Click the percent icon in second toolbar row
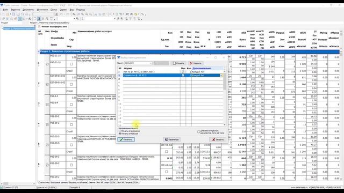Screen dimensions: 344x193 (47, 19)
